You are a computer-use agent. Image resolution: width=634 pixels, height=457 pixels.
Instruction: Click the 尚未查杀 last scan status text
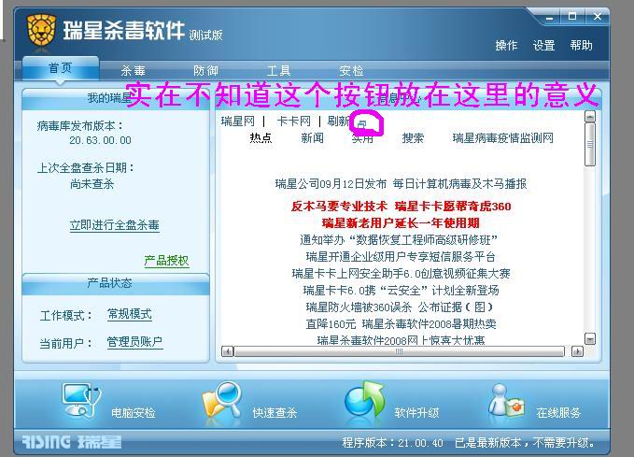pos(92,184)
